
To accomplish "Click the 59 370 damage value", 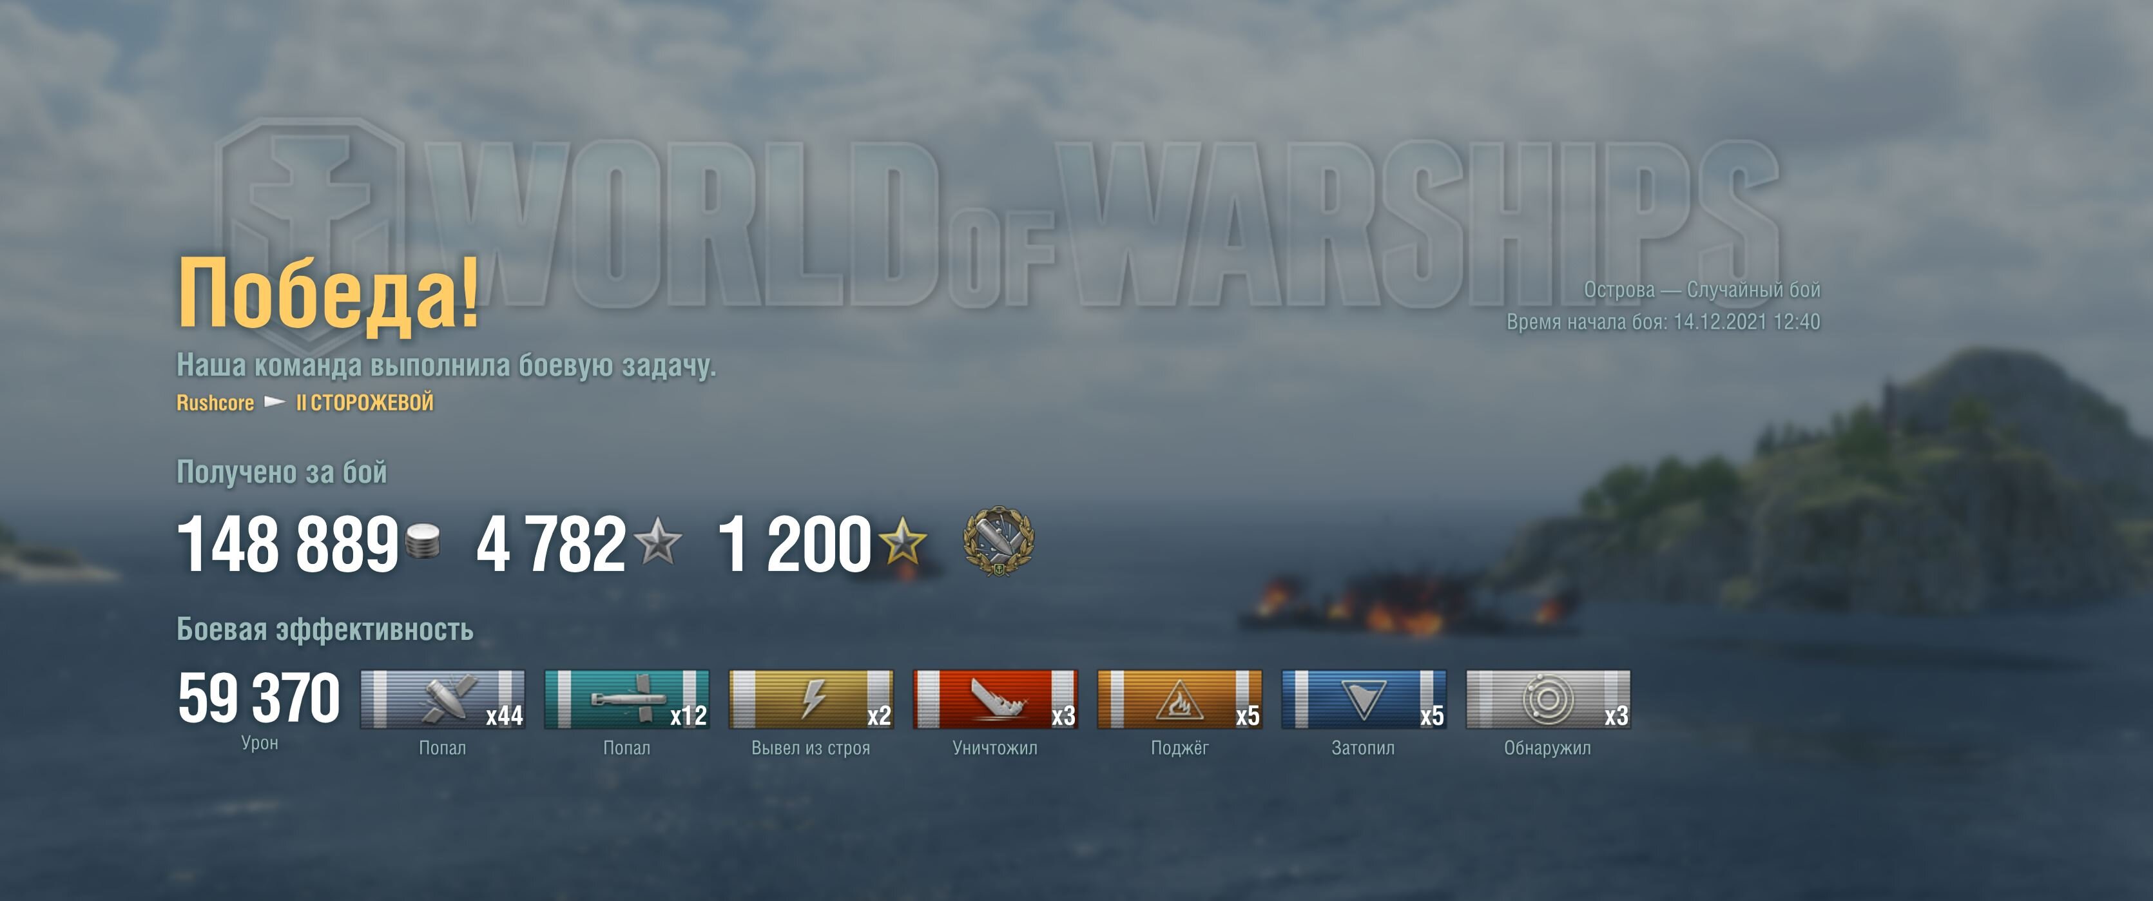I will tap(258, 698).
